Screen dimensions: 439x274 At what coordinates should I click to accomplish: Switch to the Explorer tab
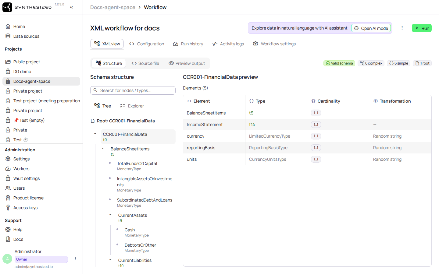click(132, 106)
